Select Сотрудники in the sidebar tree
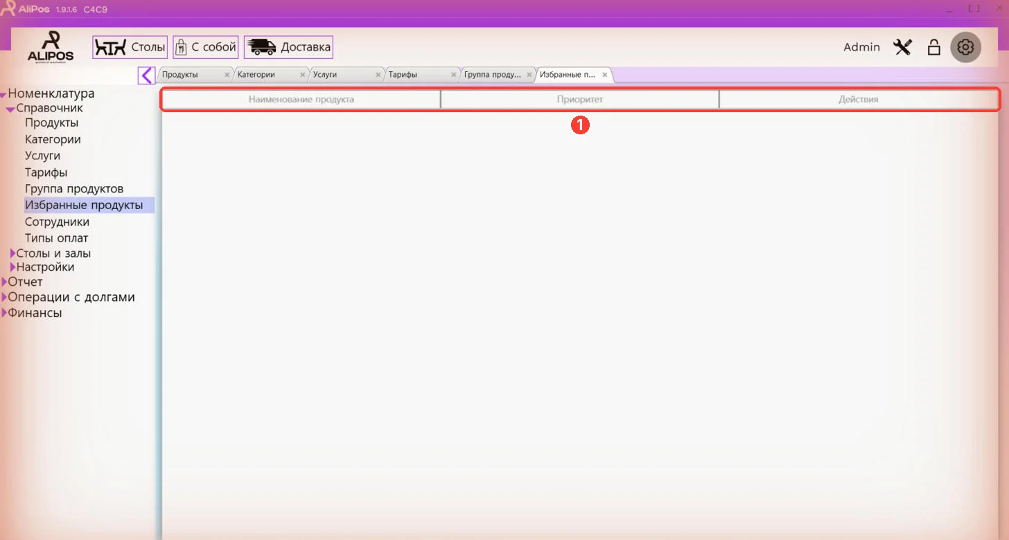 pos(57,222)
